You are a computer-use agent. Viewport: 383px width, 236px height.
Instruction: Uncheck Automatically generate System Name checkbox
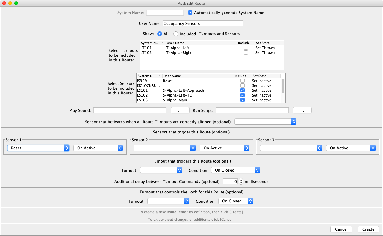click(x=190, y=13)
